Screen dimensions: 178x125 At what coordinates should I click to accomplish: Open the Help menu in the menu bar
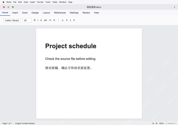coord(70,2)
